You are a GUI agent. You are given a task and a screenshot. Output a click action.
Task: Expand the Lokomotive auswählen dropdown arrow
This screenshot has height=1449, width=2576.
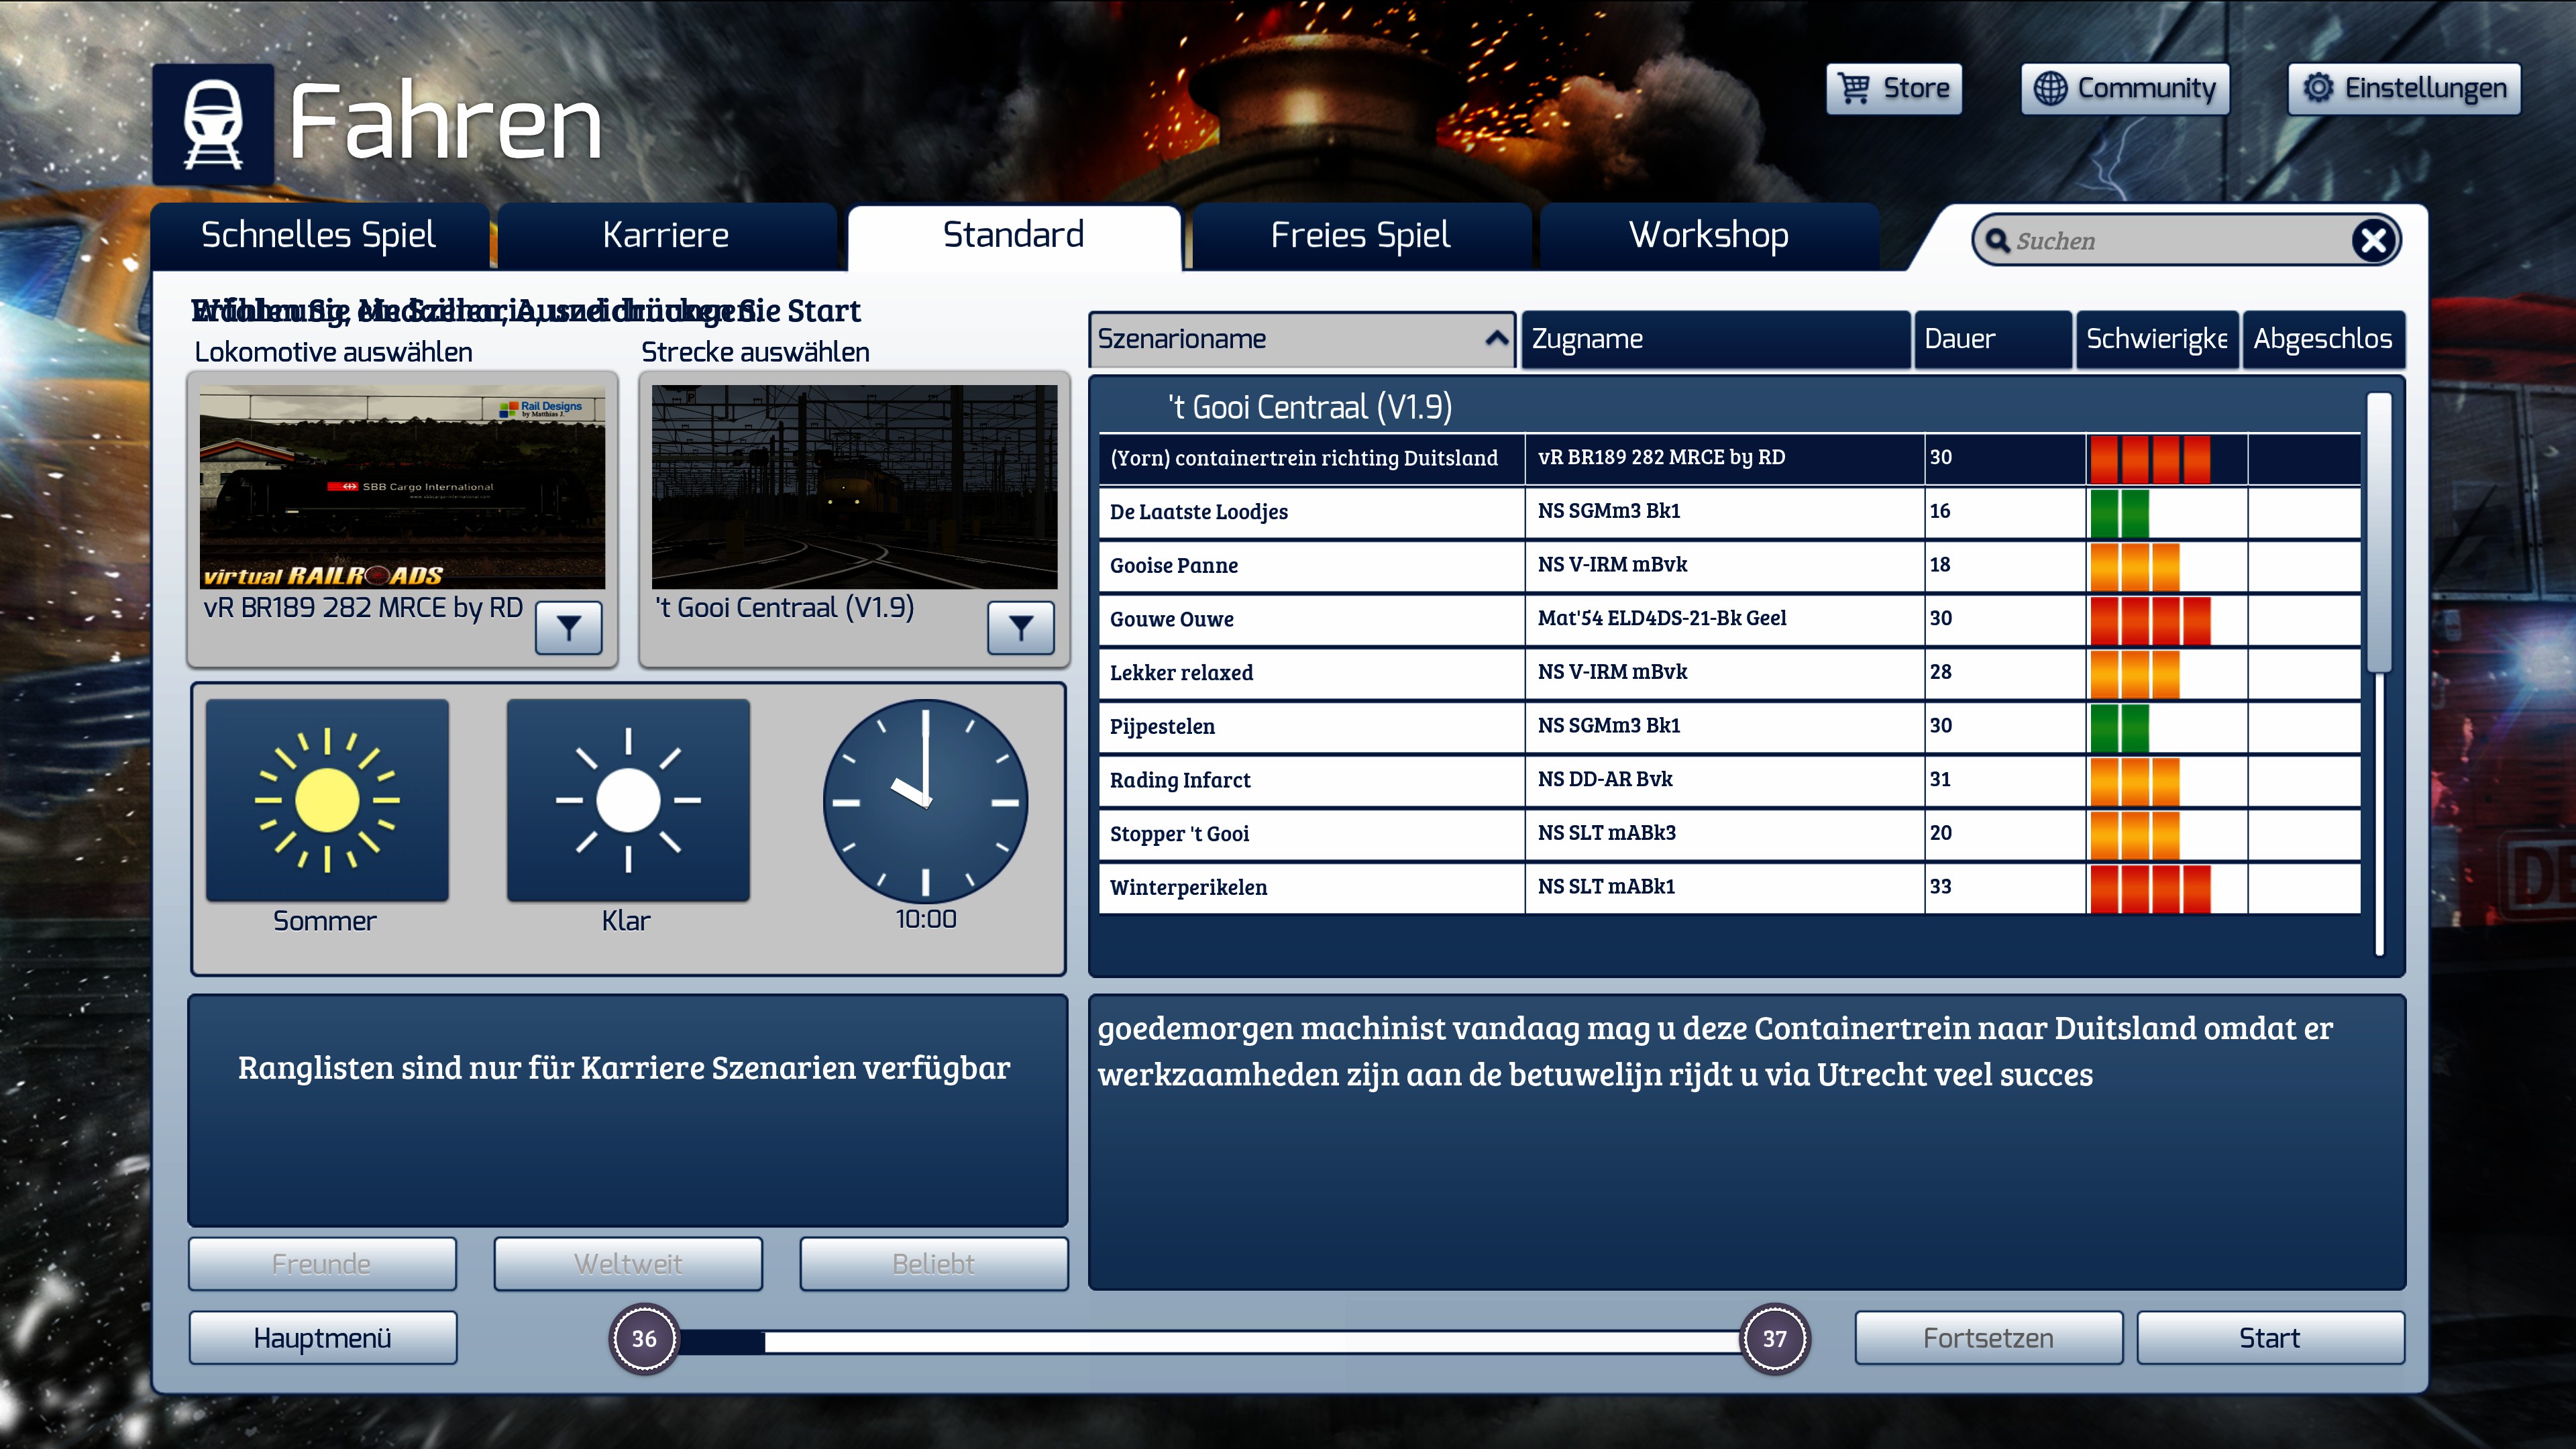[568, 627]
